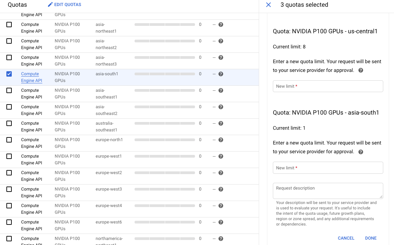
Task: Select the asia-southeast2 quota checkbox
Action: (x=9, y=107)
